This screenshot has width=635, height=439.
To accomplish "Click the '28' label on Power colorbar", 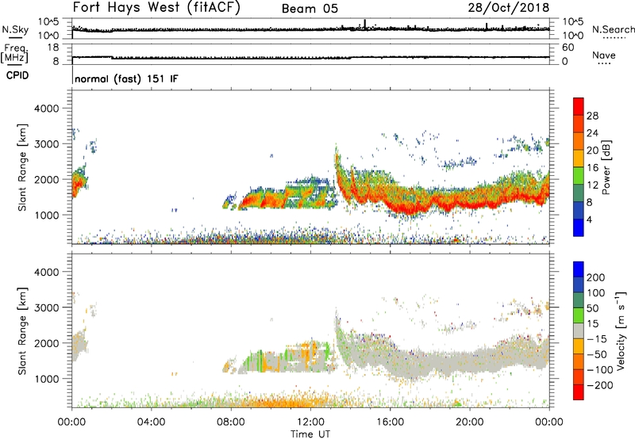I will (x=592, y=116).
